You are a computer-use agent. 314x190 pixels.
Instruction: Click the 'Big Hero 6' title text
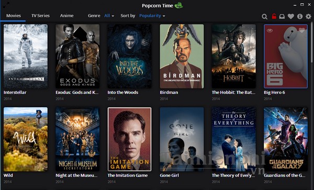coord(274,92)
